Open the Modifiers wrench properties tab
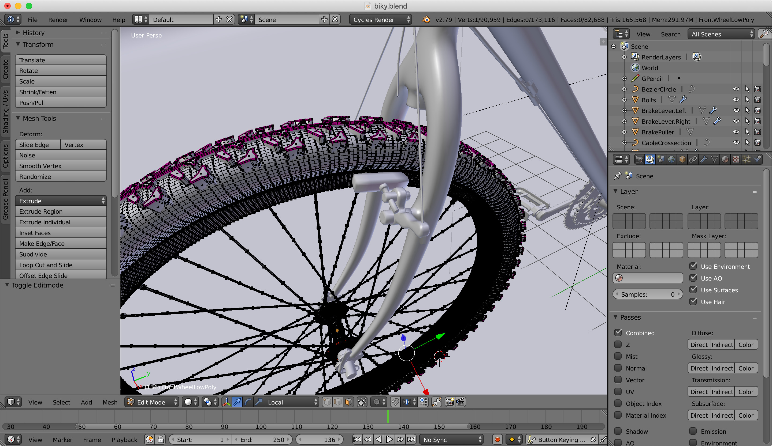Screen dimensions: 772x446 pyautogui.click(x=704, y=159)
